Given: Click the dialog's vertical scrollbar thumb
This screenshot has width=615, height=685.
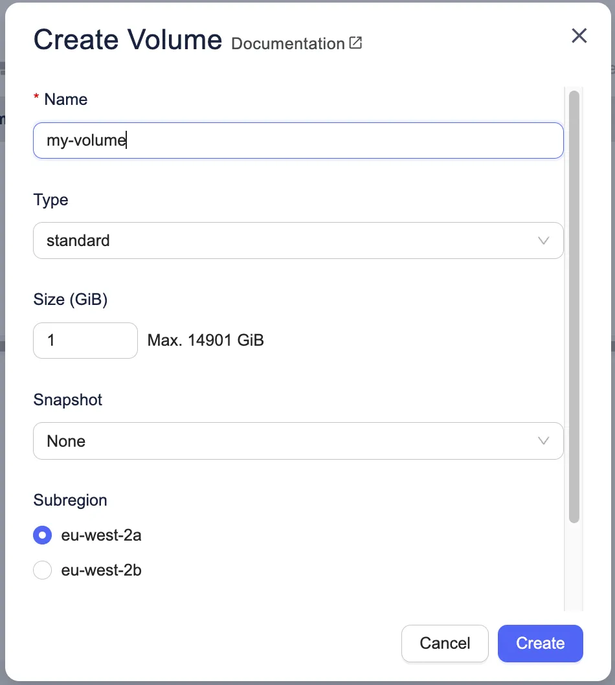Looking at the screenshot, I should (x=574, y=306).
